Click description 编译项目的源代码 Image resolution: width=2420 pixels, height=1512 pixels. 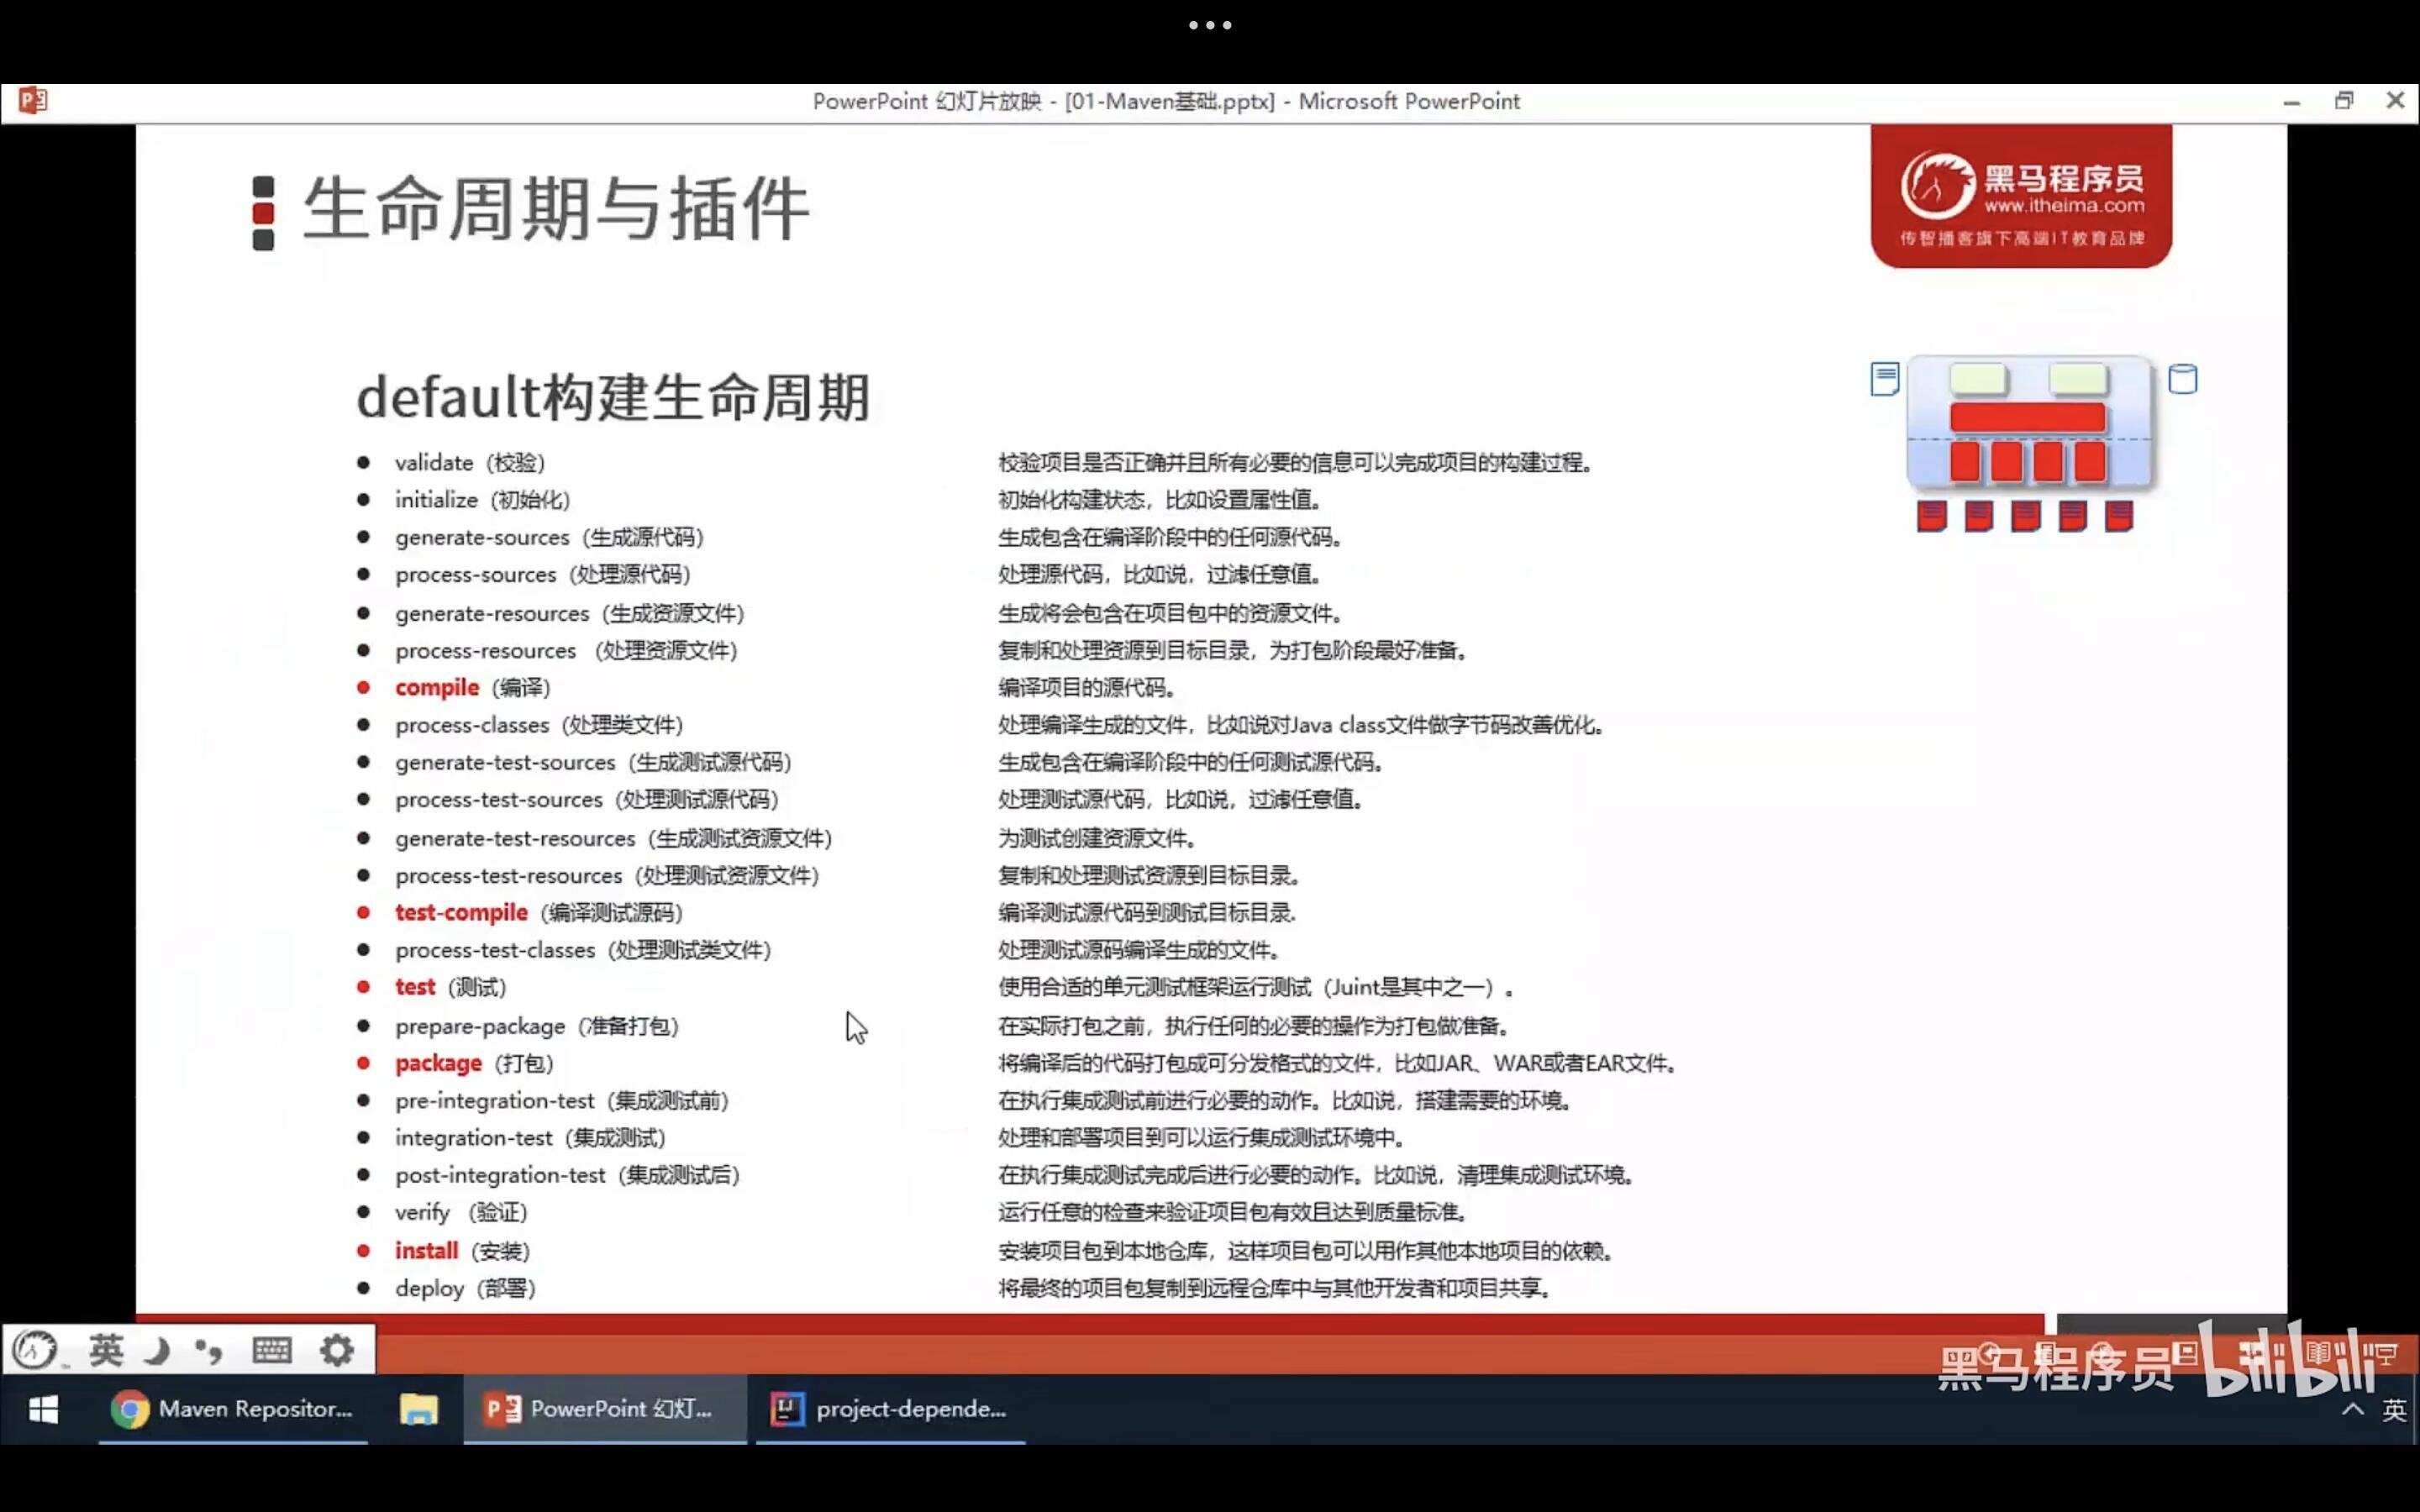tap(1087, 688)
